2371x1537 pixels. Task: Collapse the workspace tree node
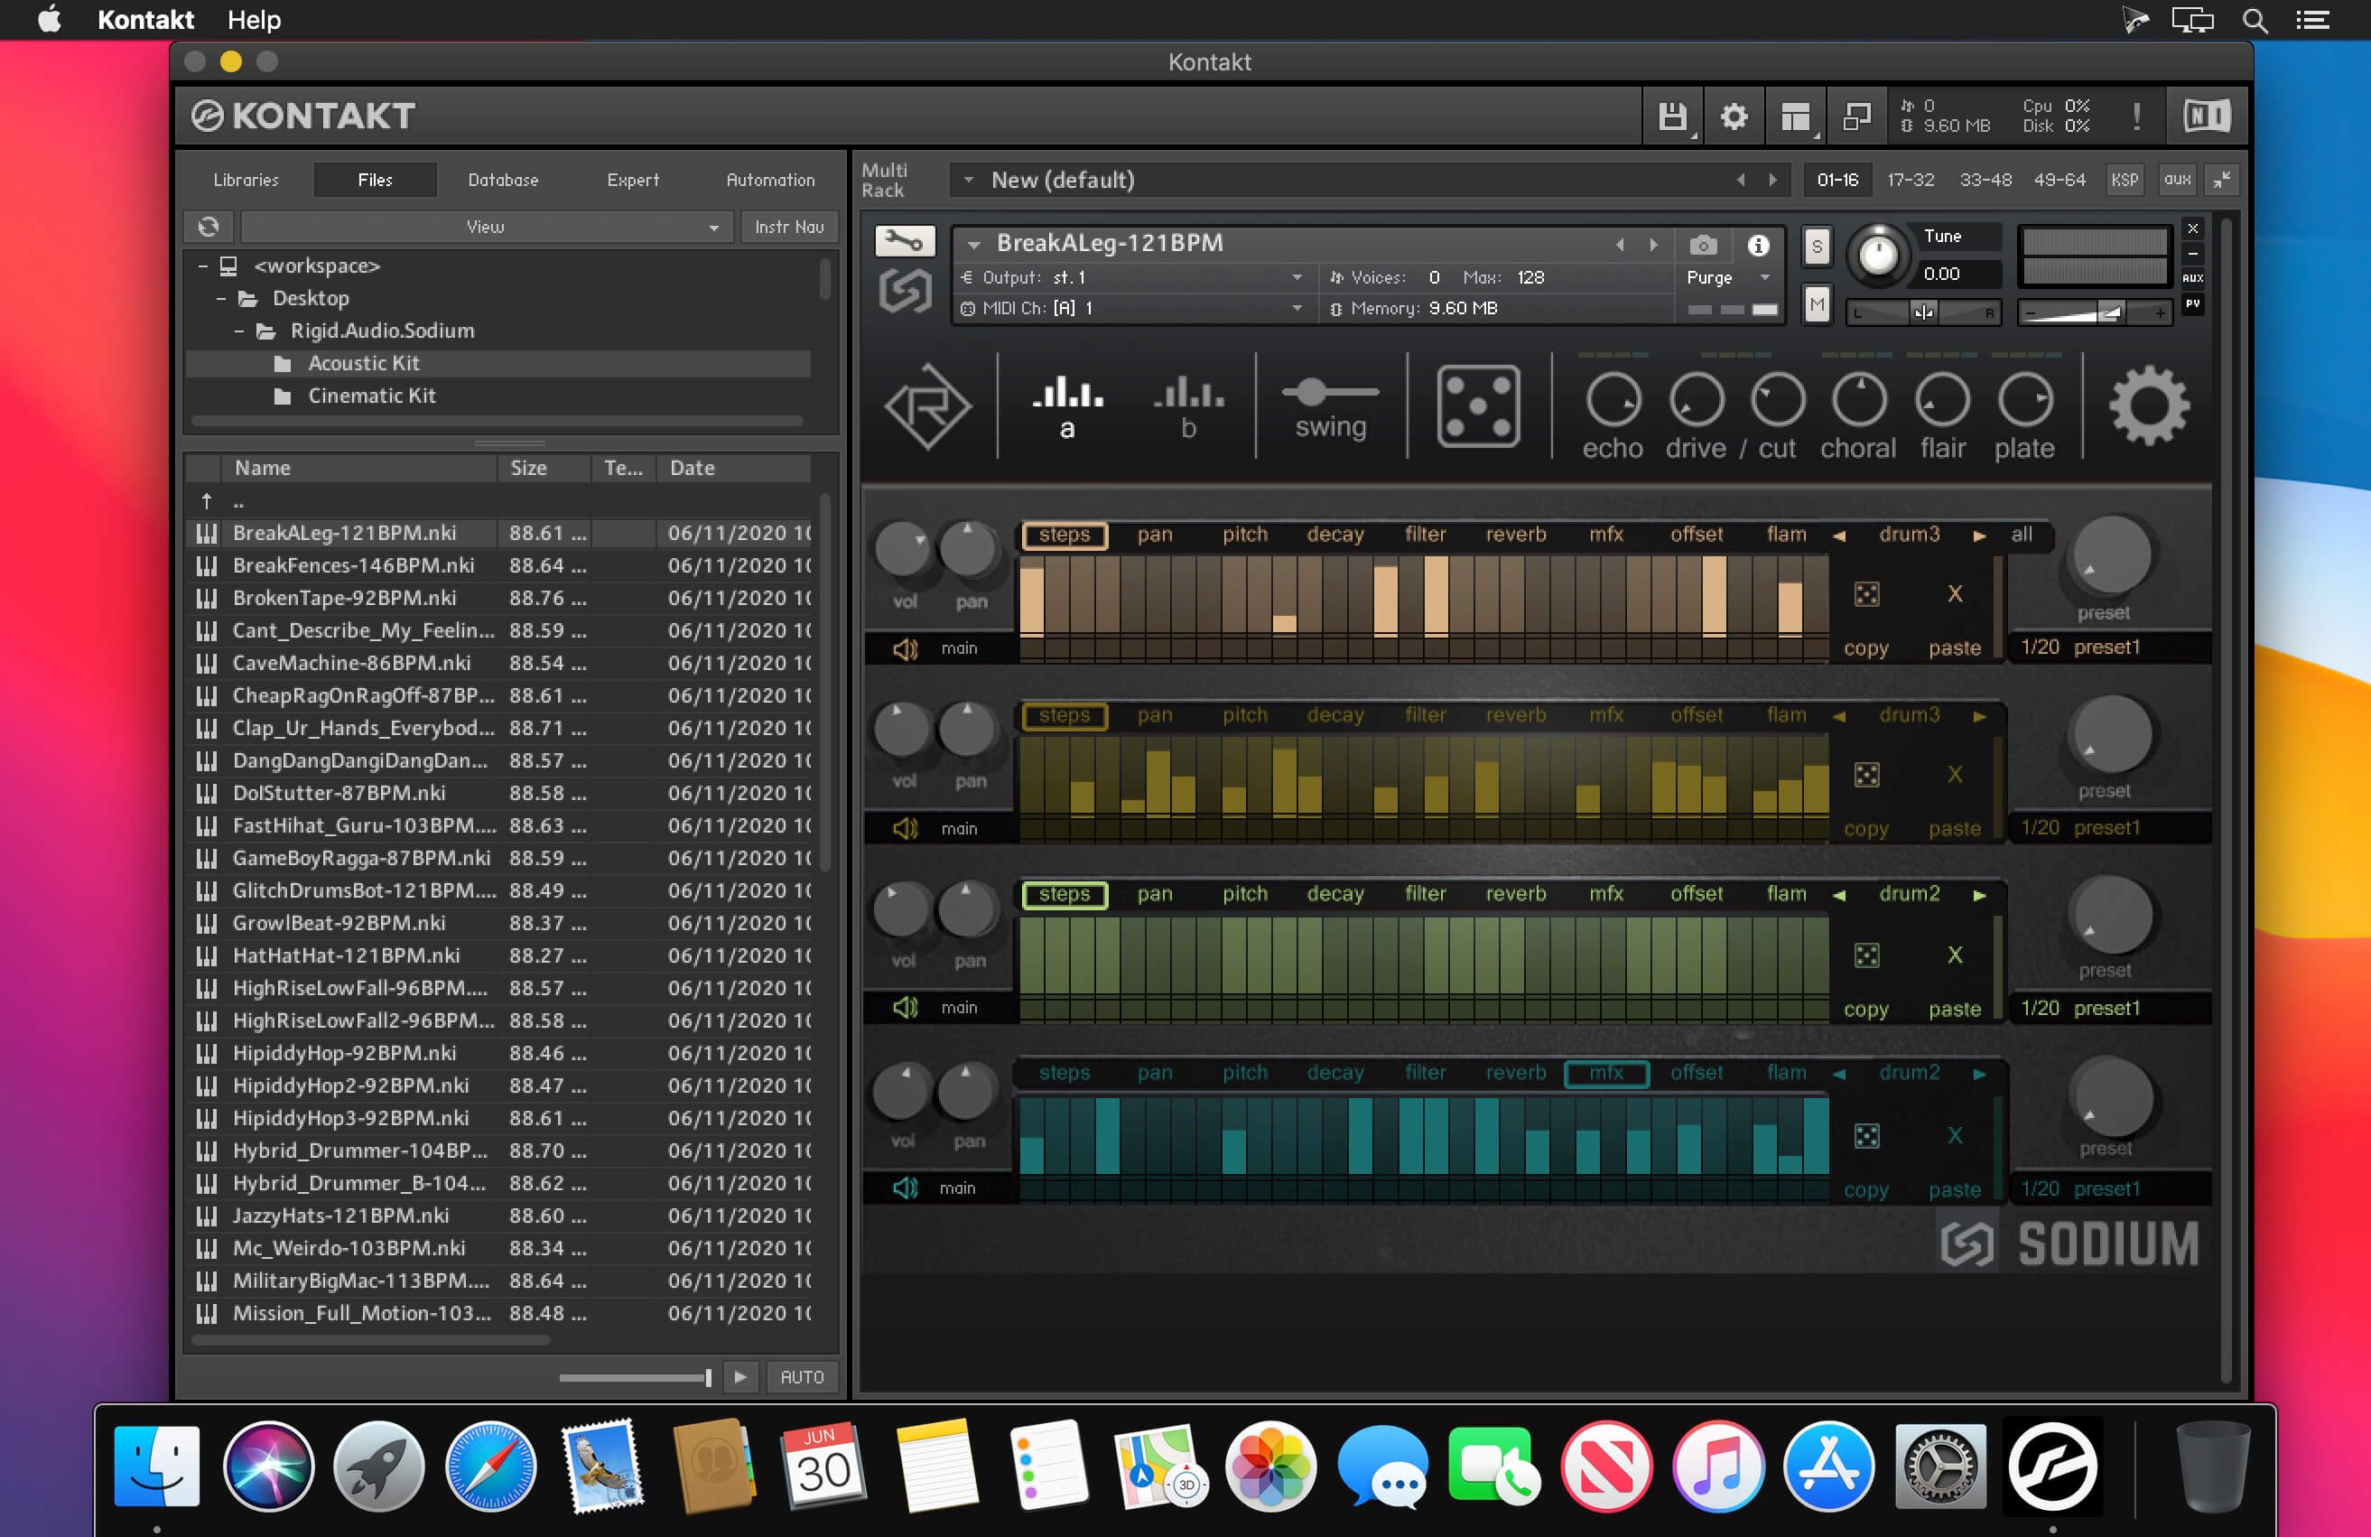point(203,266)
